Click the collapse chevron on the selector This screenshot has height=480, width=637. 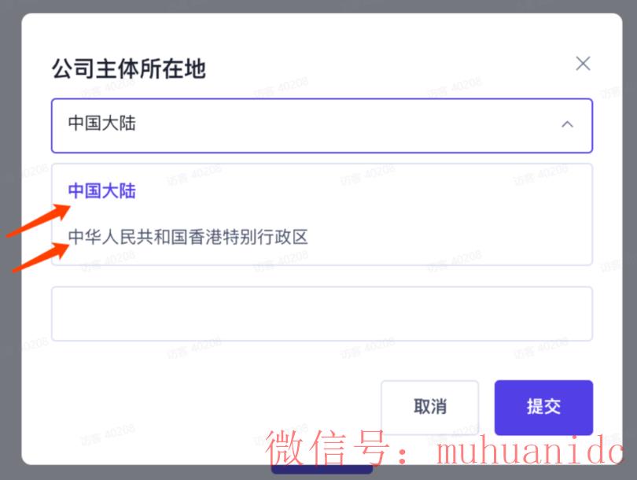567,124
